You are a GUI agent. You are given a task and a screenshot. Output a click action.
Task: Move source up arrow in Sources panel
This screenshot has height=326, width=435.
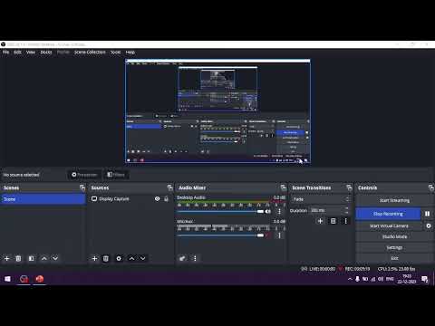[x=131, y=258]
